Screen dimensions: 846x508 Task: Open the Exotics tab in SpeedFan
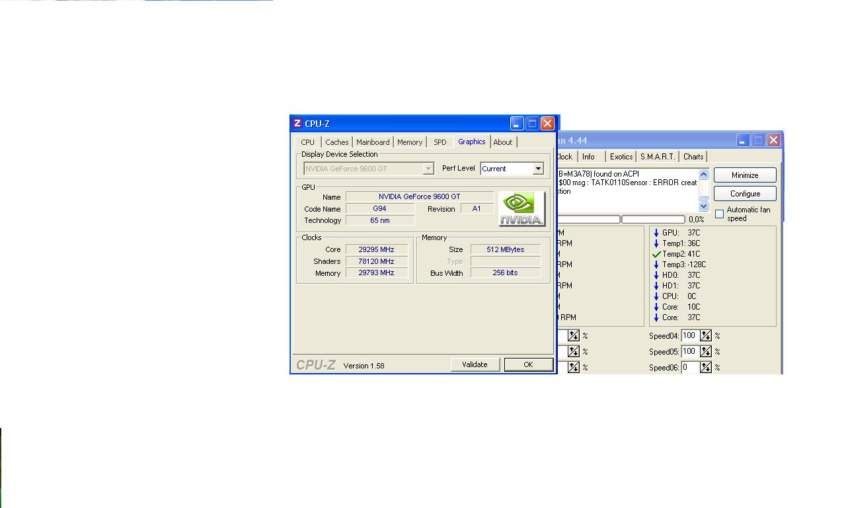(621, 157)
